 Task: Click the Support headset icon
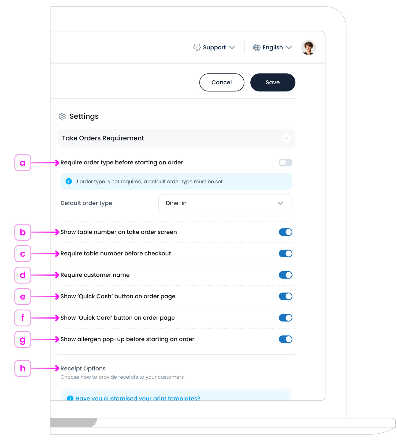click(197, 48)
